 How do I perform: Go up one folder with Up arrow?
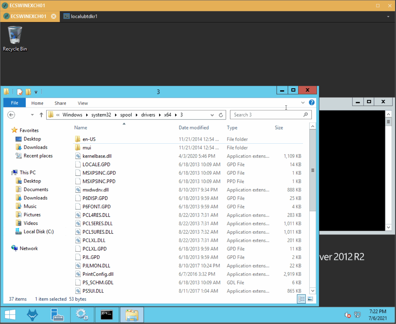pyautogui.click(x=41, y=115)
